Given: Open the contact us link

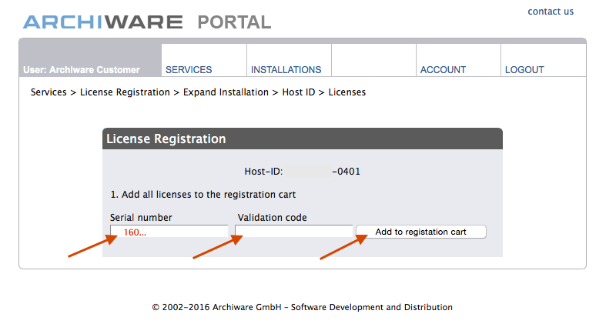Looking at the screenshot, I should 551,12.
